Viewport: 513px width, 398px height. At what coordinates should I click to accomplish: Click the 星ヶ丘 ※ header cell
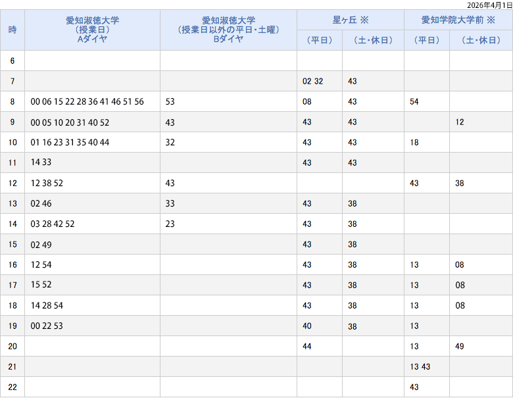[x=350, y=20]
